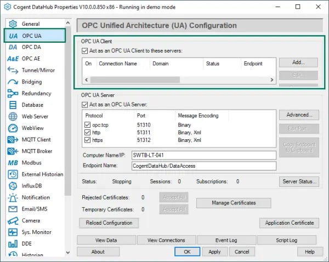Toggle Act as an OPC UA Server checkbox
Screen dimensions: 329x262
(85, 105)
